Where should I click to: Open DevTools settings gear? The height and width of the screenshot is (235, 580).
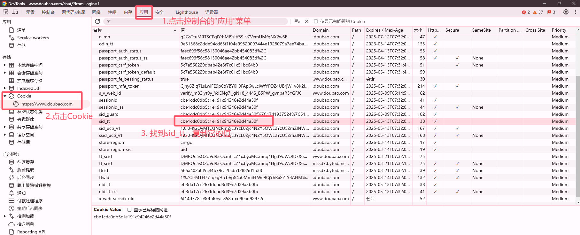566,12
